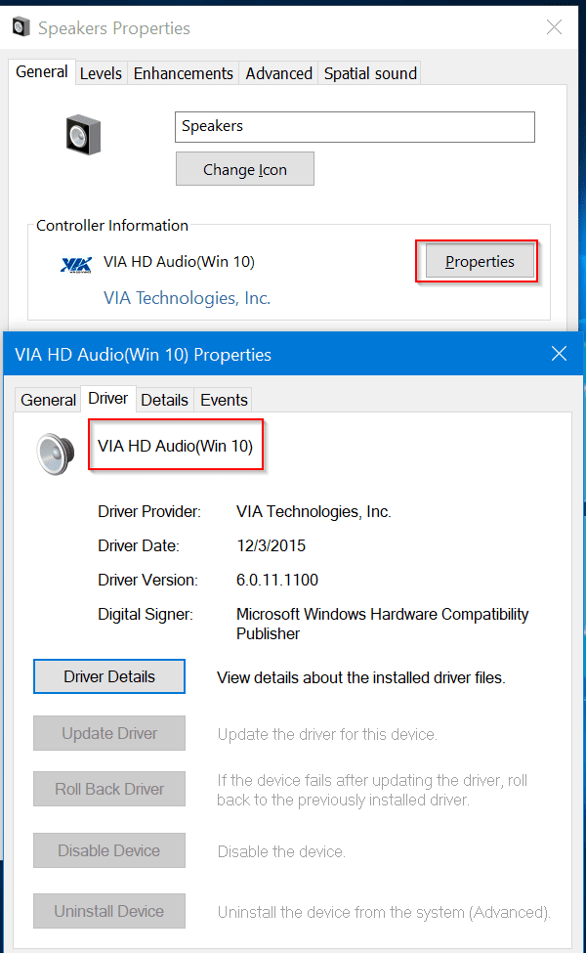Open the Details tab of driver properties
Image resolution: width=586 pixels, height=953 pixels.
[164, 400]
